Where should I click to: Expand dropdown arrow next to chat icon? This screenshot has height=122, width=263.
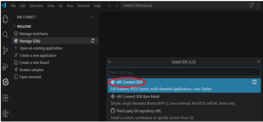[x=258, y=5]
